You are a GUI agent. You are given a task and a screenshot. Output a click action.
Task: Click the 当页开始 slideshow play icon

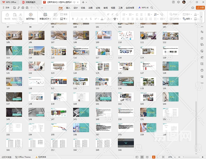click(x=31, y=15)
